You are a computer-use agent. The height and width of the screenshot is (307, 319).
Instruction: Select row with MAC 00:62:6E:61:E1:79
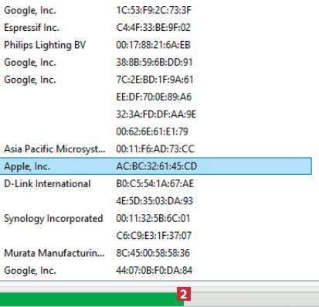point(156,131)
